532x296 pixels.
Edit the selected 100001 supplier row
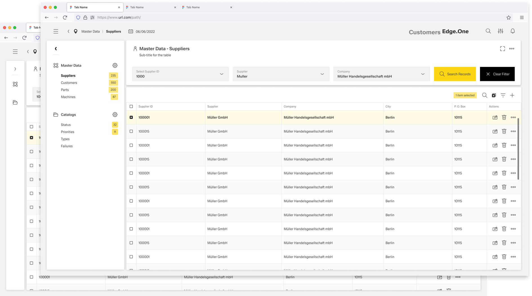[495, 118]
